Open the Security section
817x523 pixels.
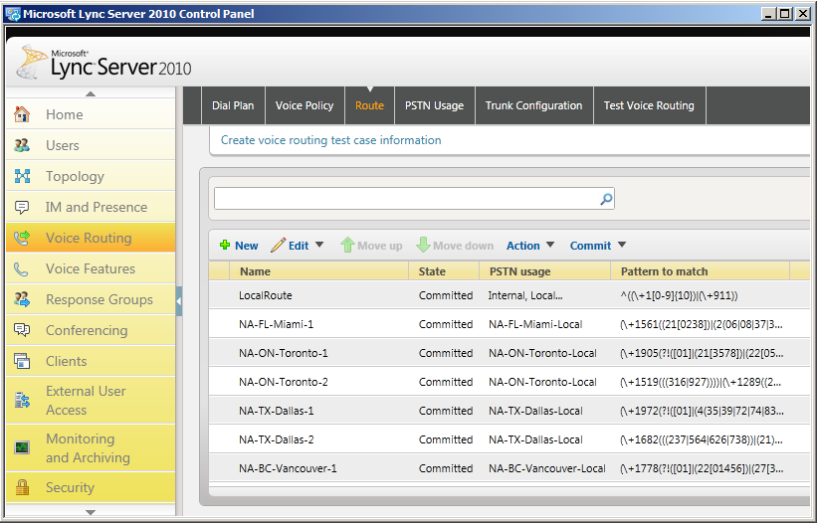(x=91, y=487)
